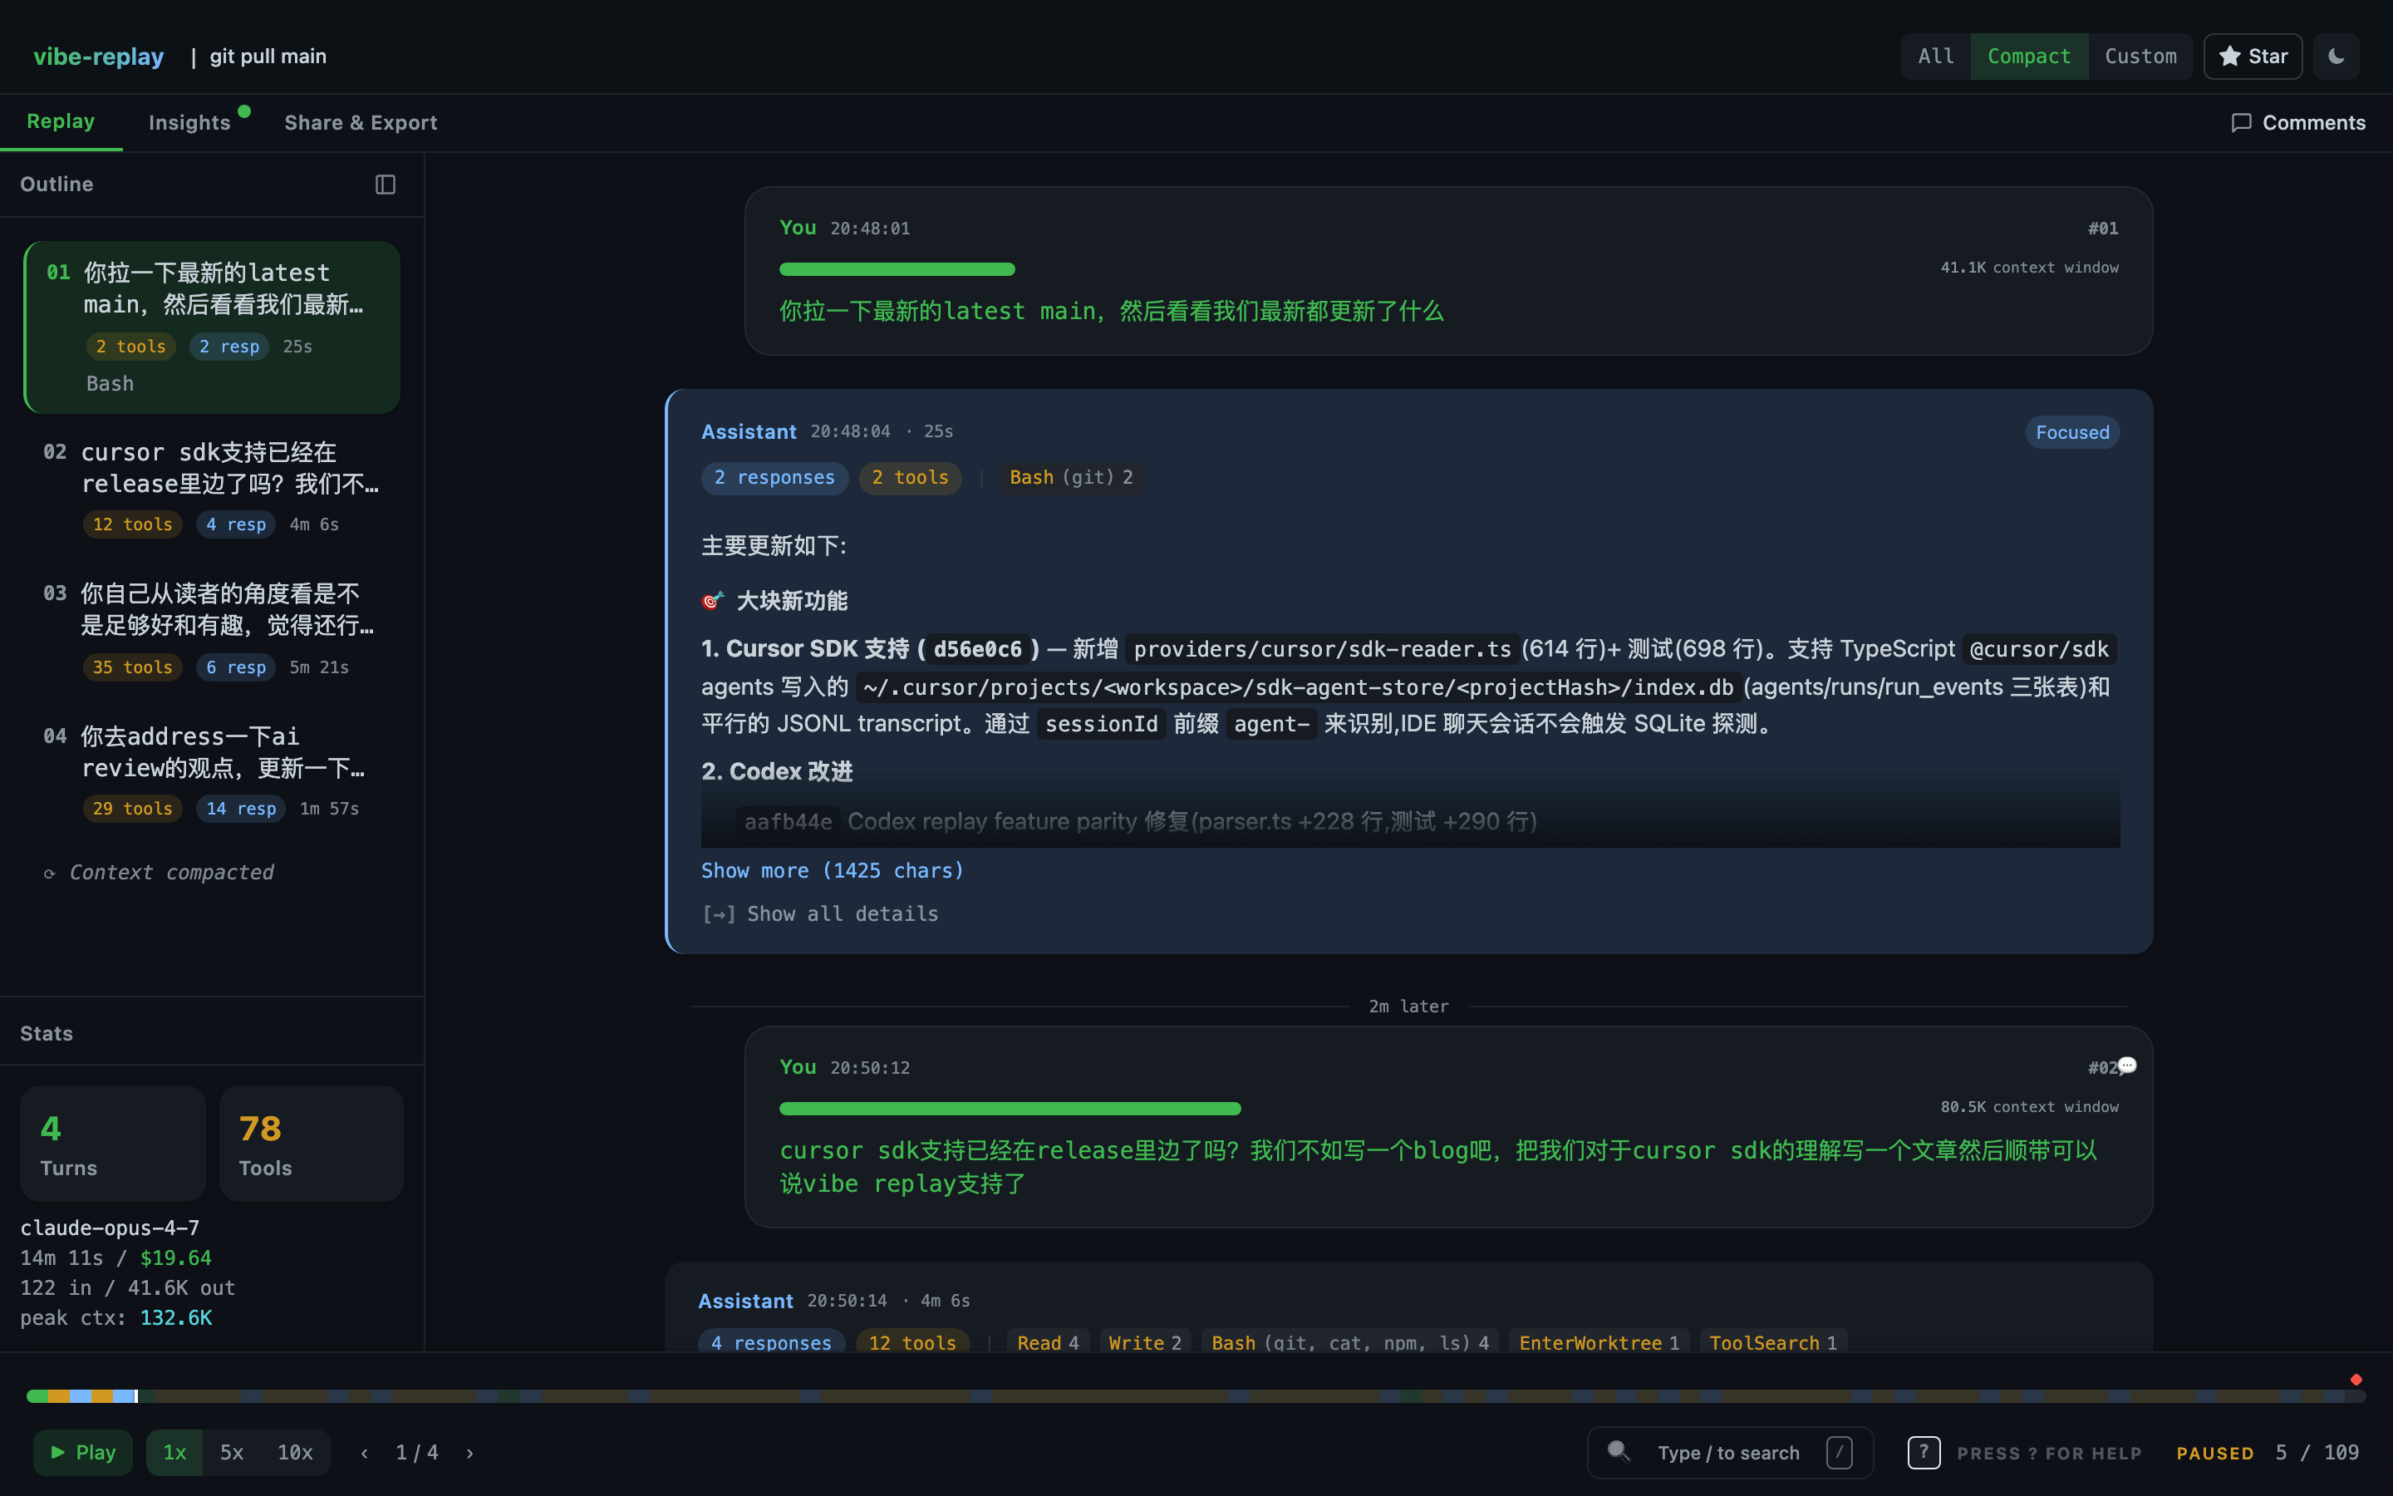Image resolution: width=2393 pixels, height=1496 pixels.
Task: Open the Share & Export tab
Action: pyautogui.click(x=361, y=123)
